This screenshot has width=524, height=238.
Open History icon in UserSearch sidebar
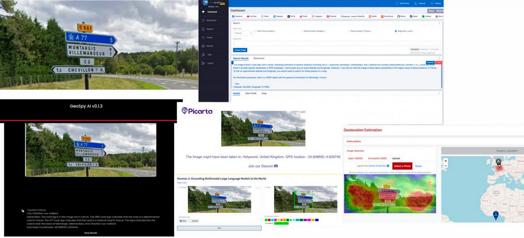coord(203,37)
